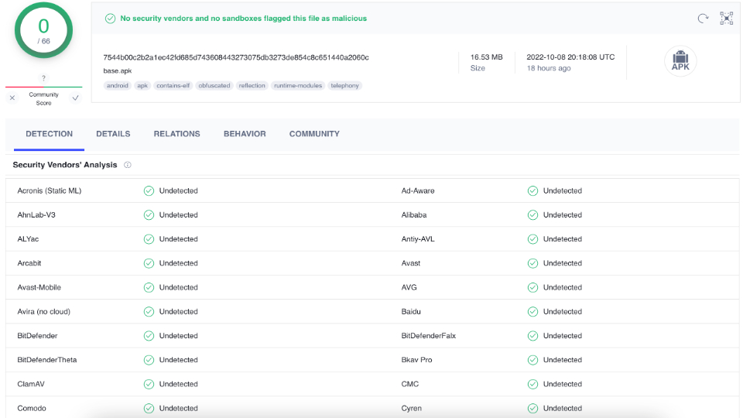Click the runtime-modules tag
743x418 pixels.
pyautogui.click(x=297, y=86)
